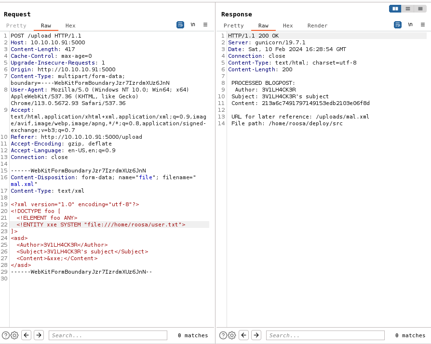Viewport: 431px width, 344px height.
Task: Toggle word wrap icon in Request panel
Action: 180,25
